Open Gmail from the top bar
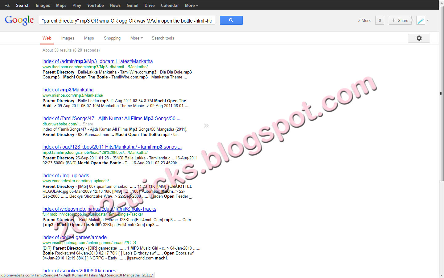Viewport: 444px width, 278px height. (133, 5)
